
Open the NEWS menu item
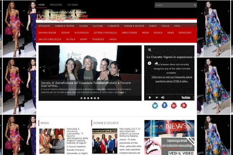tap(170, 33)
